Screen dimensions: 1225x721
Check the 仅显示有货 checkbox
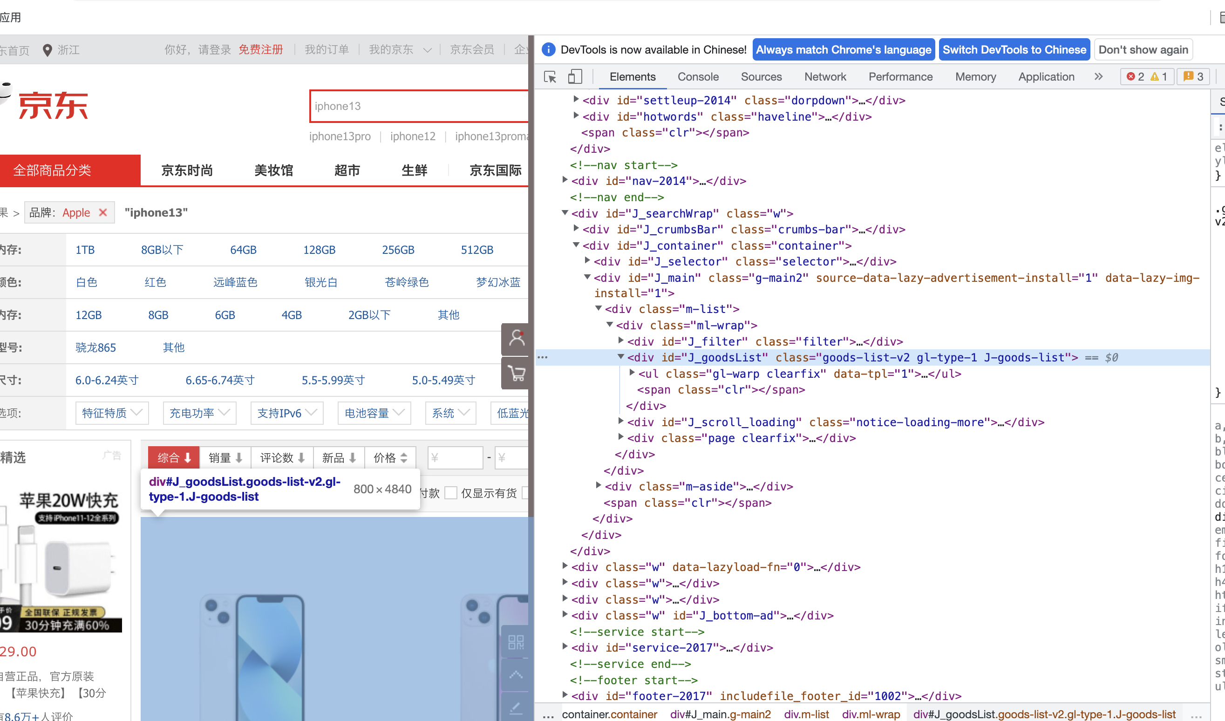pyautogui.click(x=451, y=493)
